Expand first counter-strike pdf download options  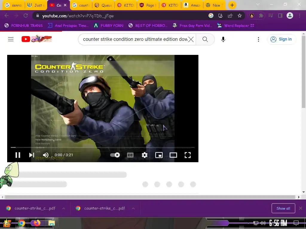coord(64,208)
